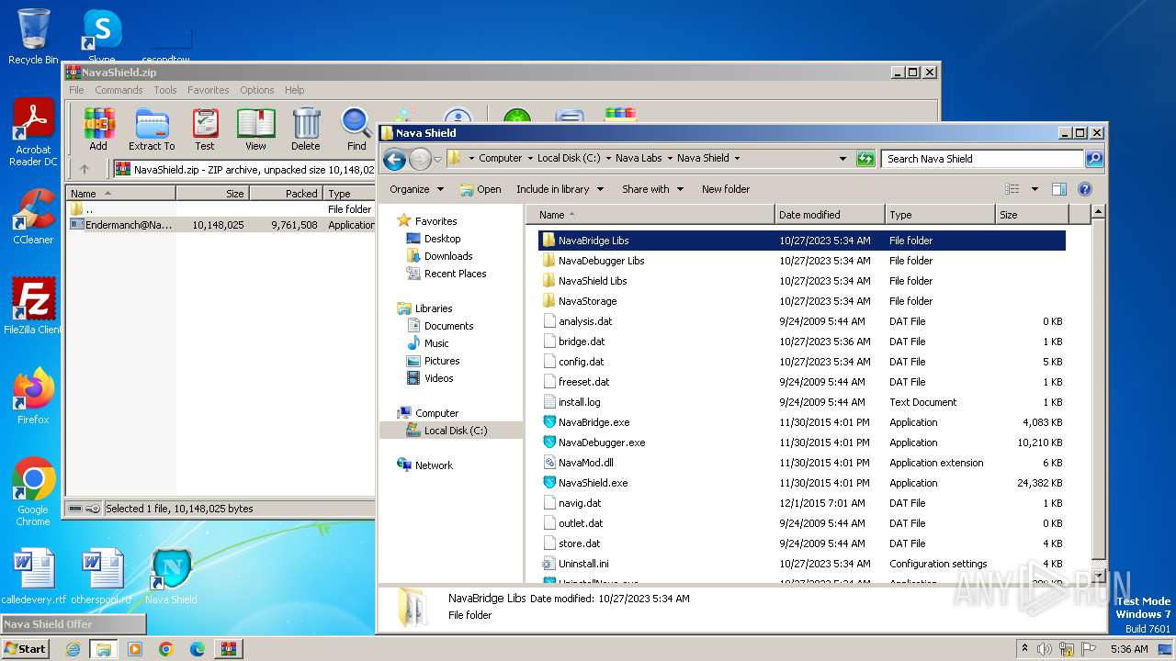1176x661 pixels.
Task: Go up one level in WinRAR archive
Action: [x=85, y=169]
